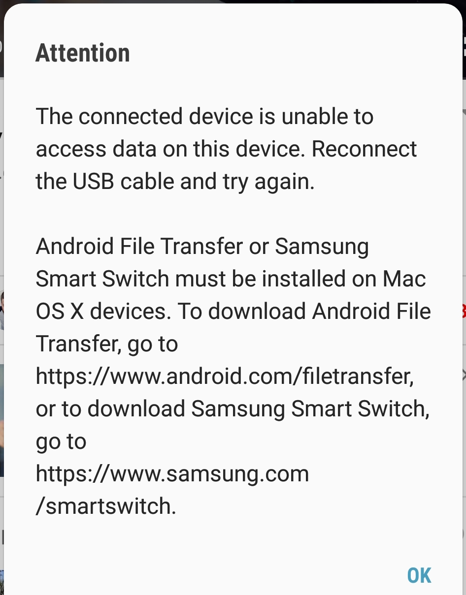Tap the OK button to dismiss dialog

(x=419, y=575)
